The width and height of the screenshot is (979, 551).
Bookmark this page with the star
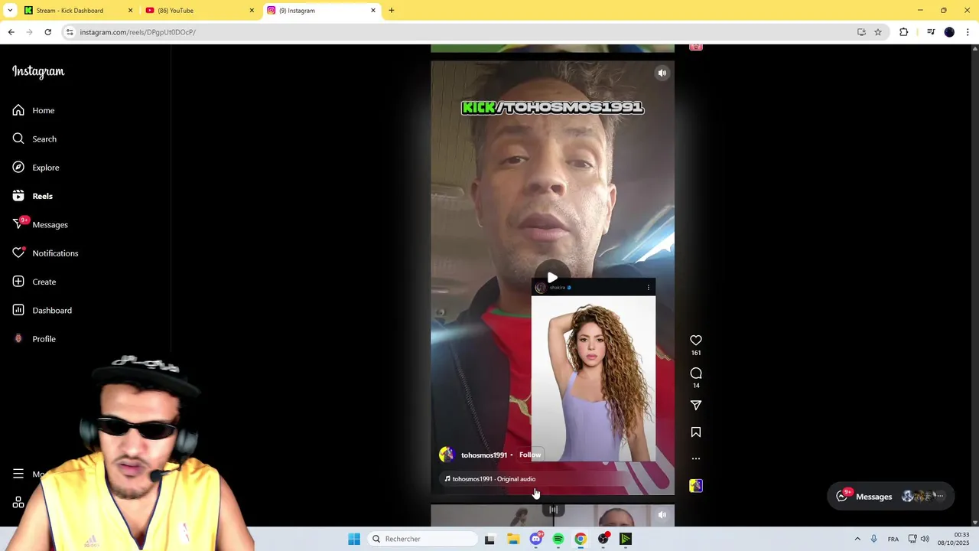pyautogui.click(x=878, y=32)
